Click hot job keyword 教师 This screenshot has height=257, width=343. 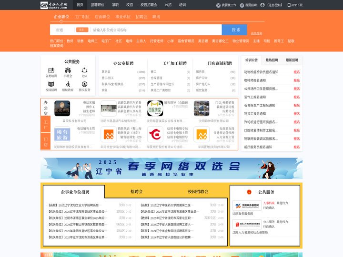coord(70,41)
